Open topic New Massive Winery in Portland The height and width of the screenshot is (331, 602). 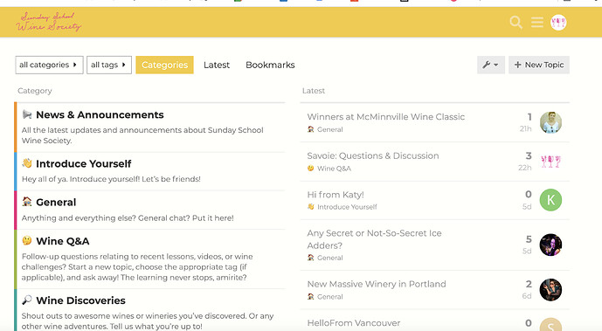[377, 284]
